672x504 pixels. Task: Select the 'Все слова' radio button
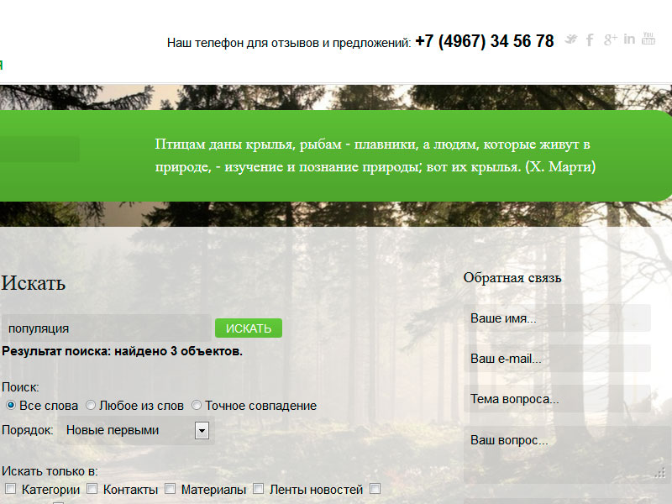[x=10, y=406]
